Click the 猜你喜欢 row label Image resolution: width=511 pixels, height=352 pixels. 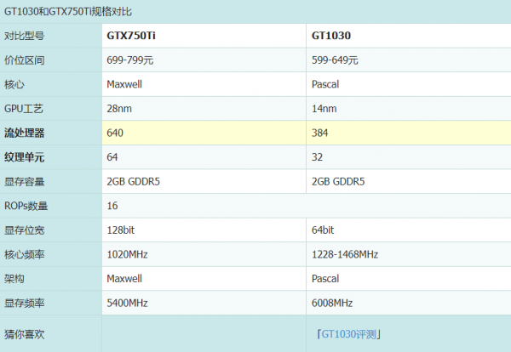[24, 334]
